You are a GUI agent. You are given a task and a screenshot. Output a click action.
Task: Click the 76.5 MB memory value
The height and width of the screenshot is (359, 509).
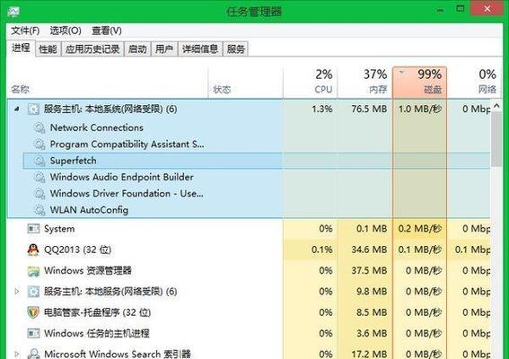click(369, 109)
